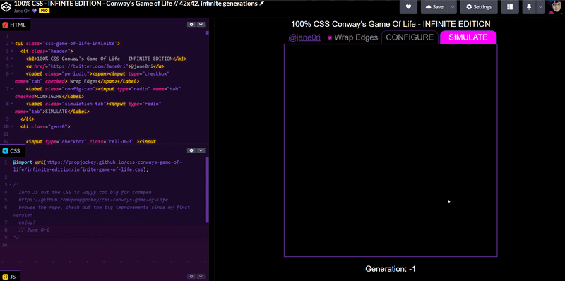Open JS editor gear settings
Viewport: 565px width, 281px height.
pyautogui.click(x=191, y=276)
